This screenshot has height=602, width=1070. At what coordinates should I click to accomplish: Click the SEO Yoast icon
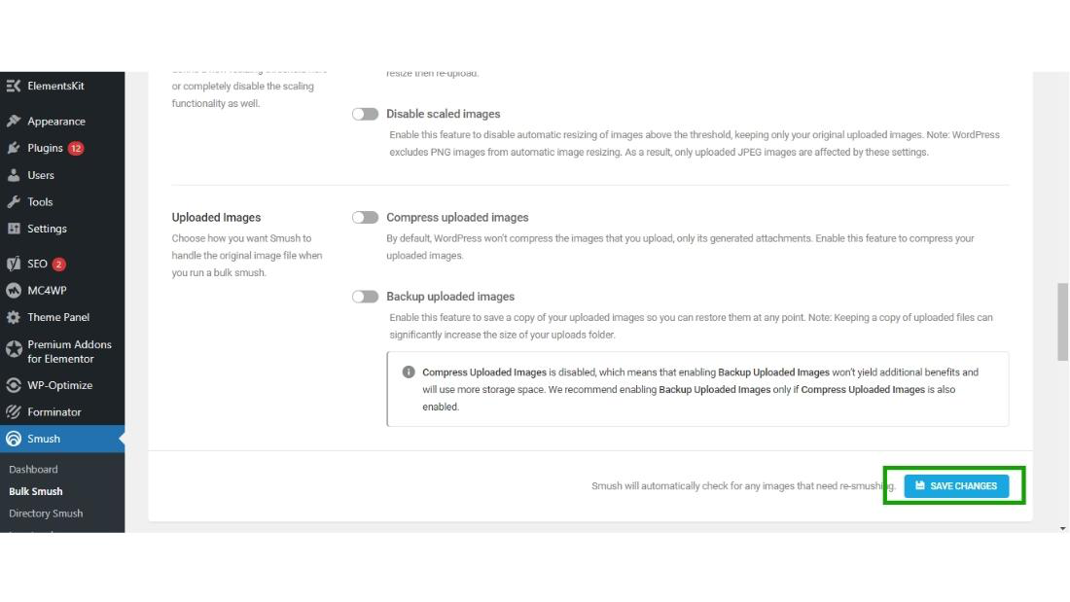(x=14, y=264)
